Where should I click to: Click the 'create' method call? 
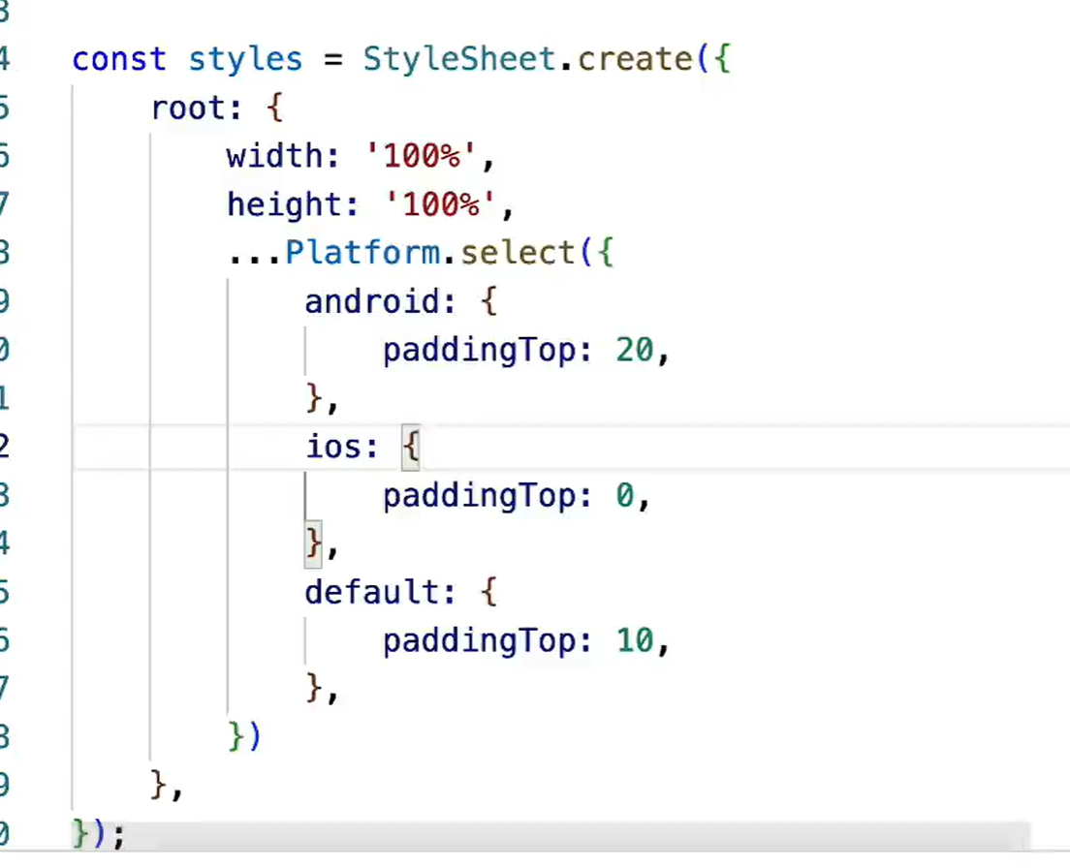[636, 59]
